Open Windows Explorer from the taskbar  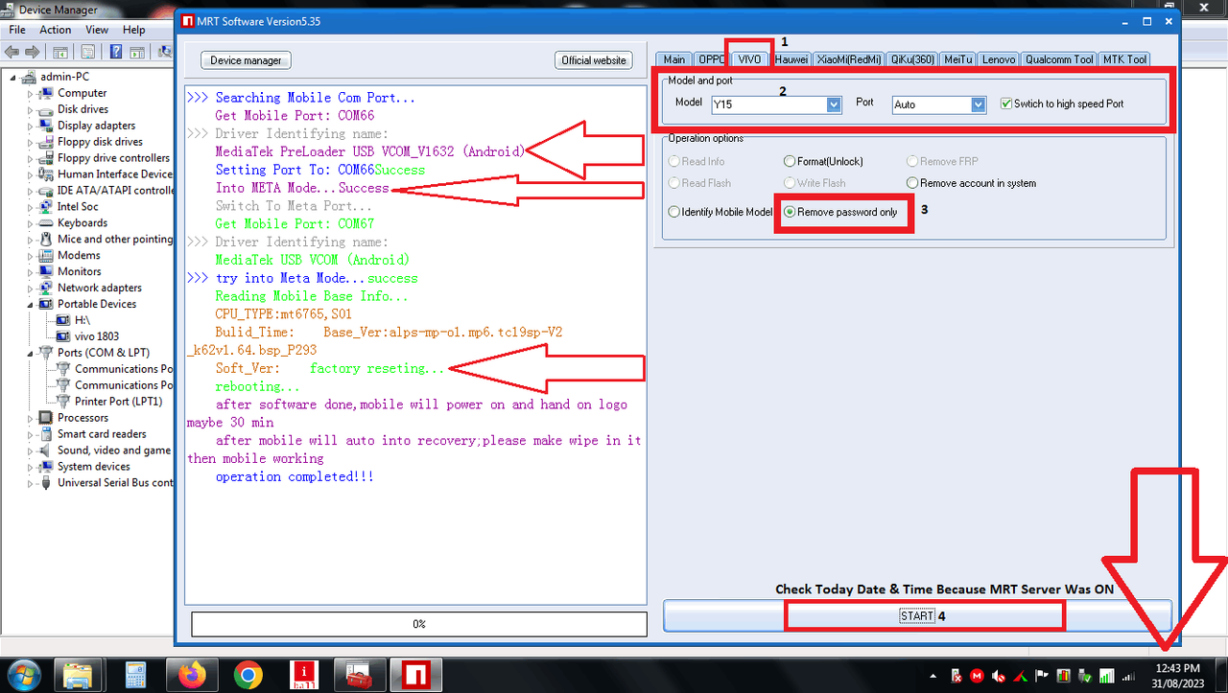80,675
